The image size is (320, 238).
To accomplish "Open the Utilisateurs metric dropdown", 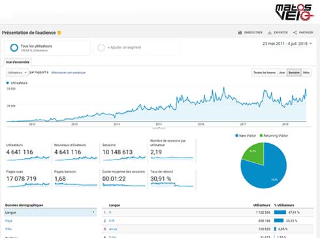I will 17,73.
